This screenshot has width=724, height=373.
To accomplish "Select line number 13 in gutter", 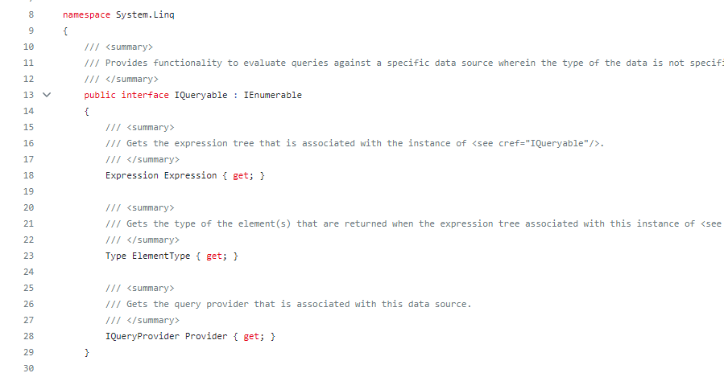I will point(29,95).
